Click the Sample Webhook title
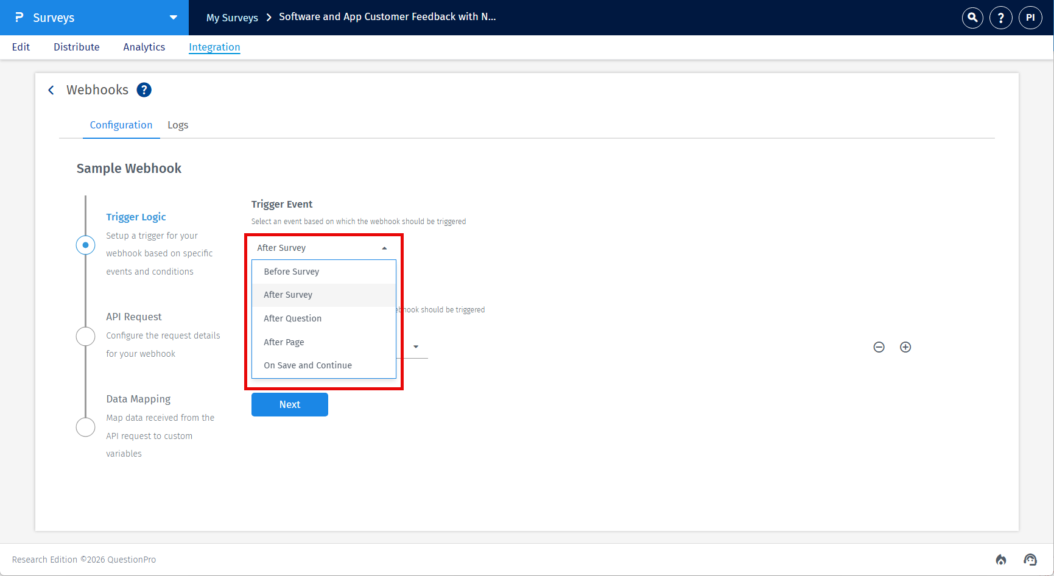 129,168
